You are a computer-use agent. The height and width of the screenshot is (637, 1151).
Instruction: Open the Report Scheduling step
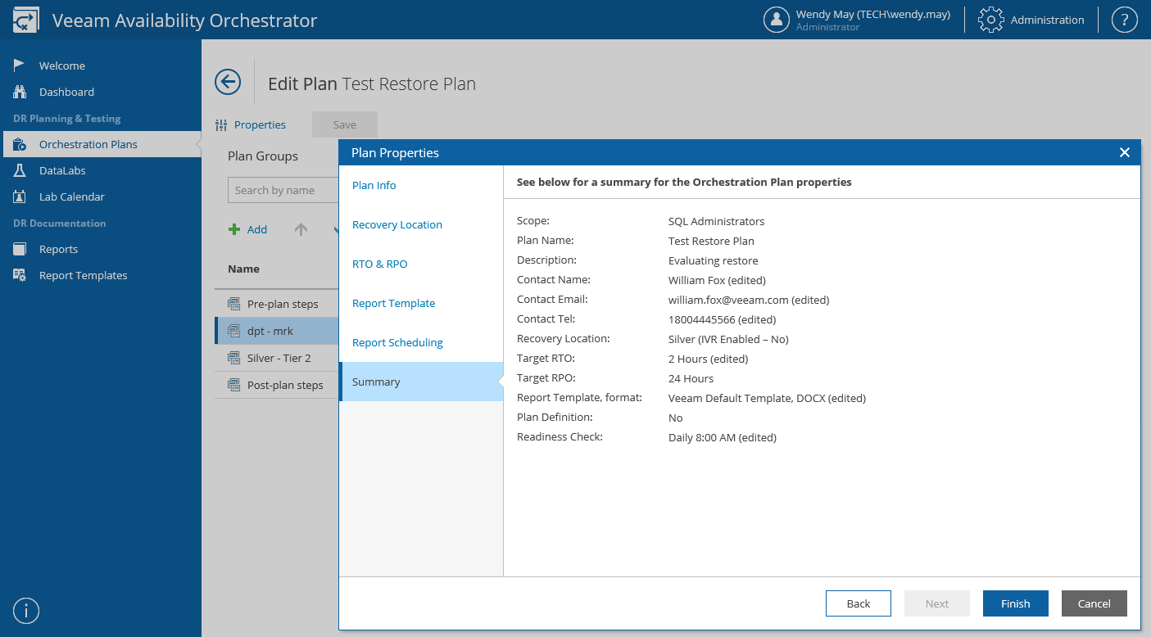coord(397,342)
